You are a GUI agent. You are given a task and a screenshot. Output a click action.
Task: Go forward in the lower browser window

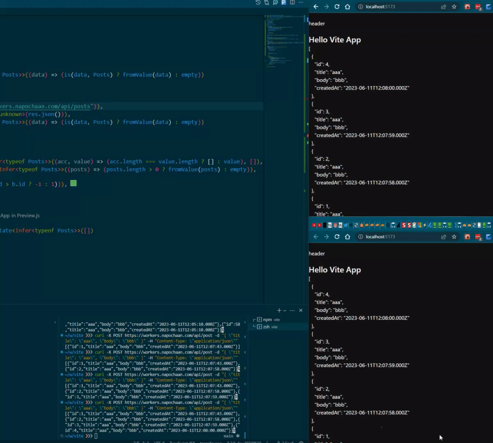coord(326,237)
